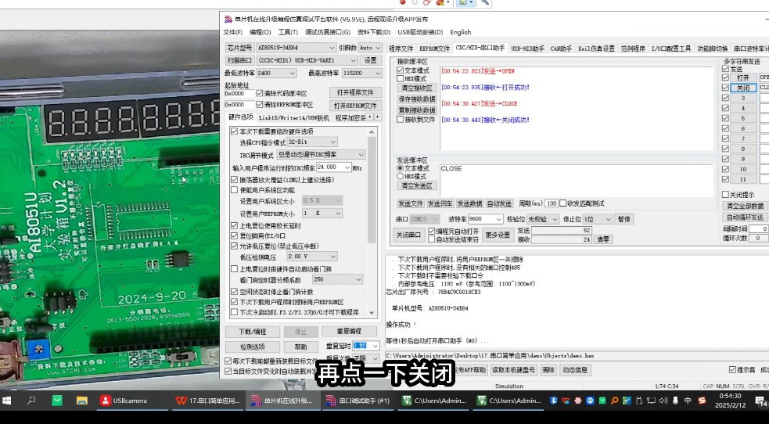
Task: Open 最高波特率 115200 dropdown
Action: 361,73
